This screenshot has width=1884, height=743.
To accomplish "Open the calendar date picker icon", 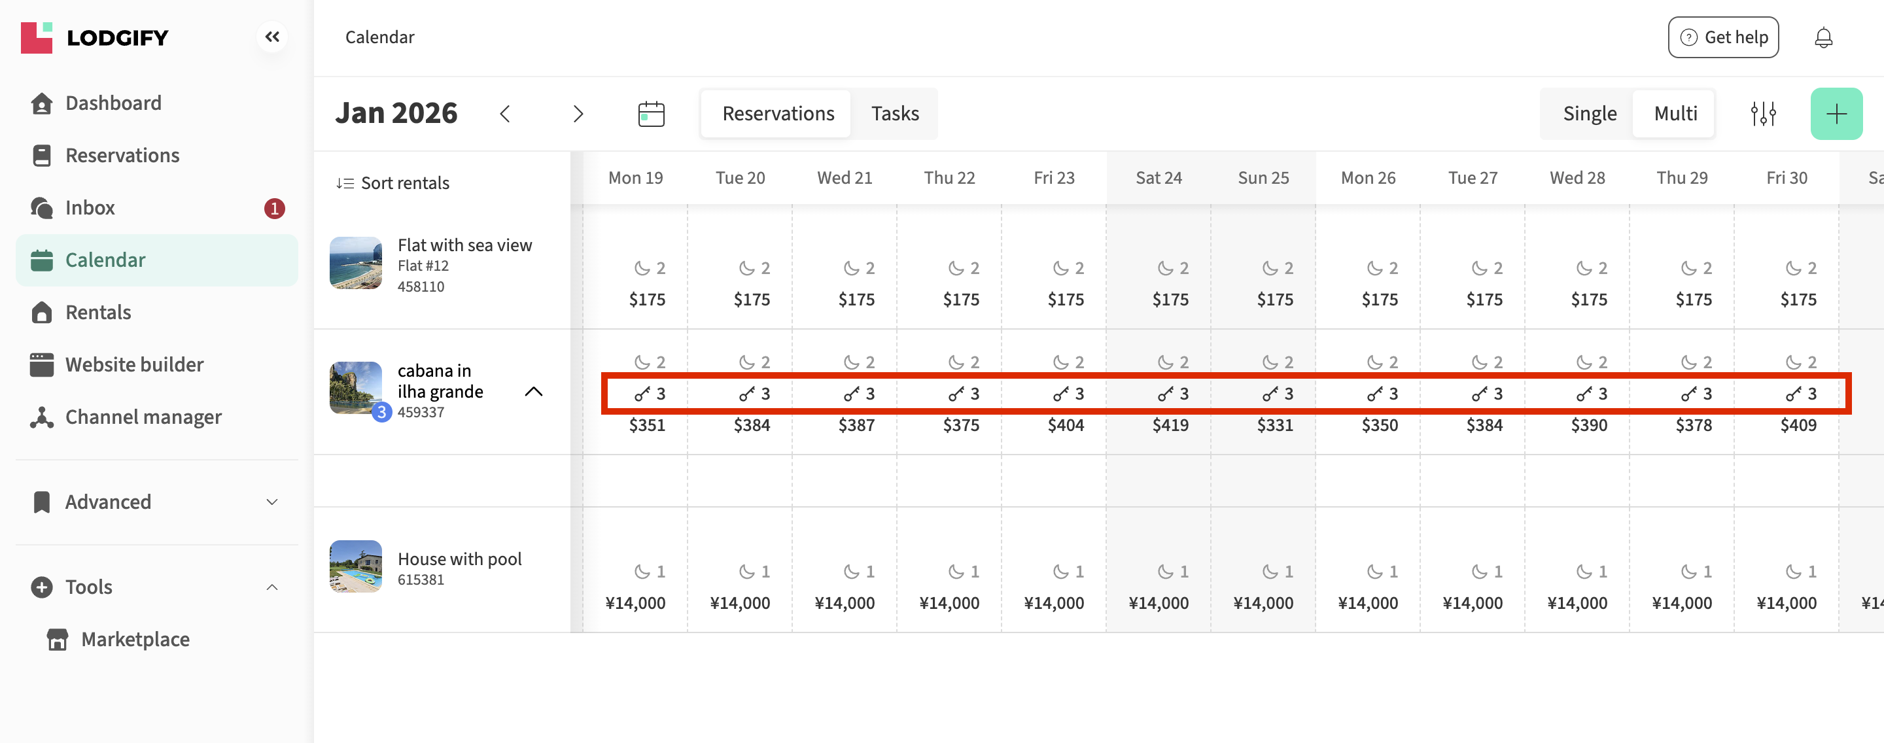I will point(650,114).
